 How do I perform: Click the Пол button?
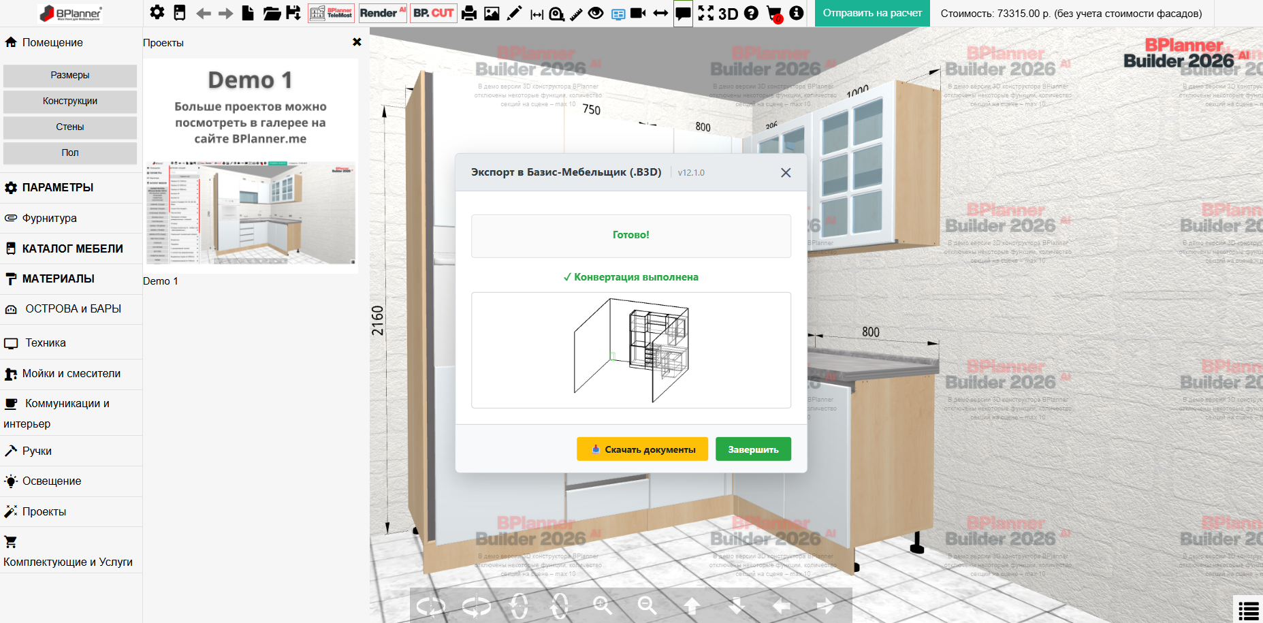click(x=70, y=153)
